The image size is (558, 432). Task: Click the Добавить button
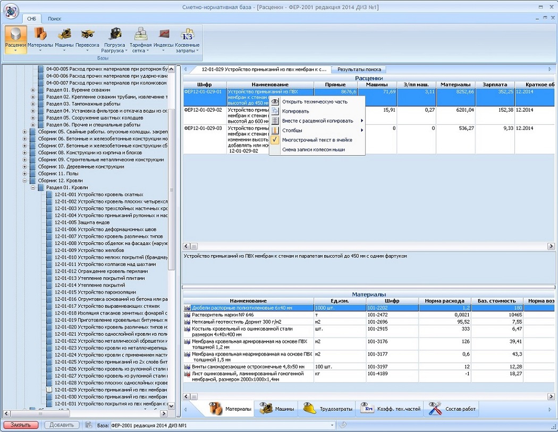[62, 425]
